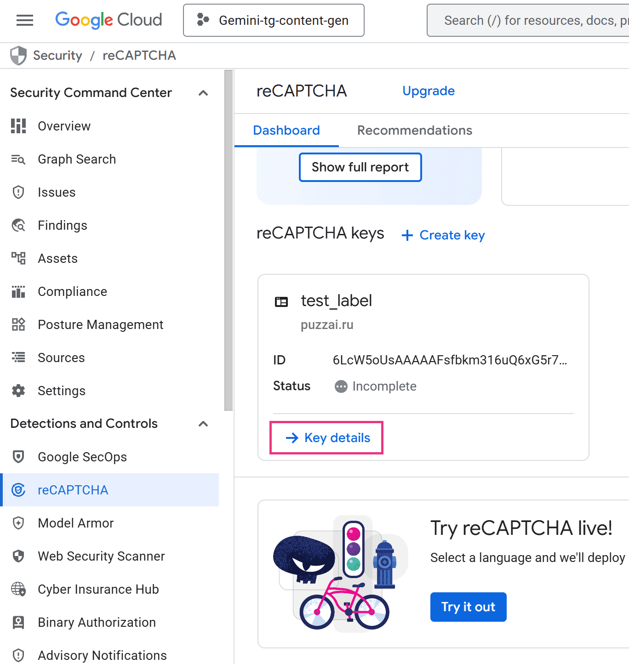Collapse the Detections and Controls section

point(203,424)
